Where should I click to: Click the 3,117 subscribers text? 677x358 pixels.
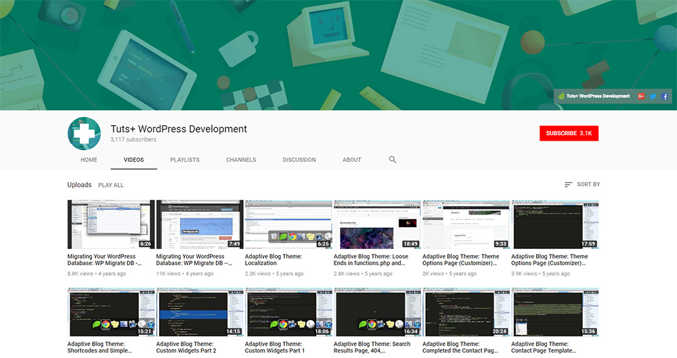(133, 139)
